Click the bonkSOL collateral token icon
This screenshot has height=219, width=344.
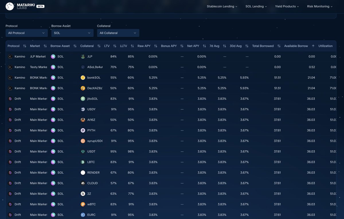(x=83, y=78)
